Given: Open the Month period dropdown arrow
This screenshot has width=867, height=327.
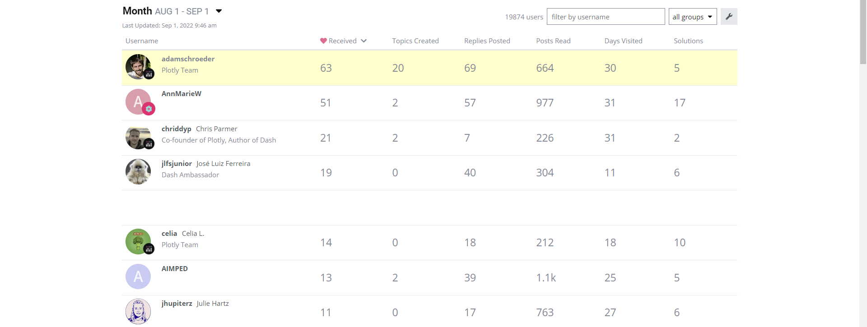Looking at the screenshot, I should tap(219, 11).
